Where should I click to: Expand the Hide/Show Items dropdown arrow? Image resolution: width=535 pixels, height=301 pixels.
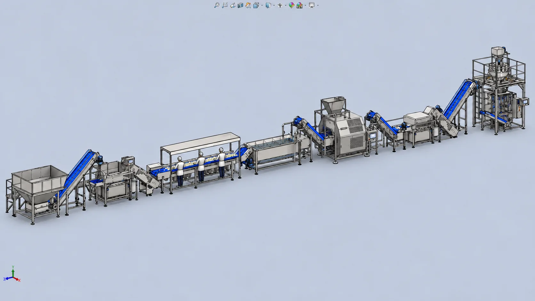pyautogui.click(x=285, y=5)
